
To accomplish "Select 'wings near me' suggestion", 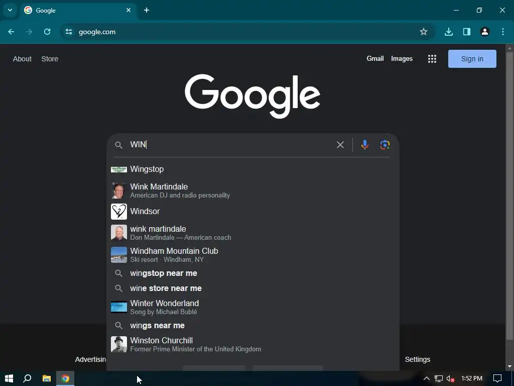I will point(253,325).
